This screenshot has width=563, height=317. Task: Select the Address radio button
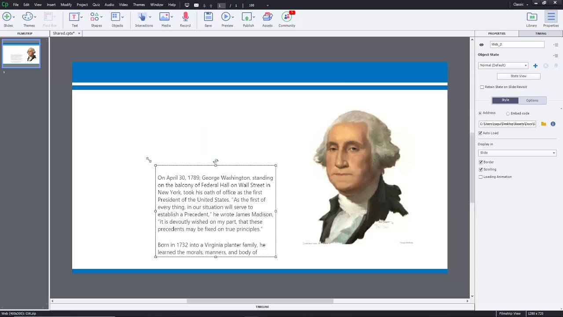coord(480,113)
